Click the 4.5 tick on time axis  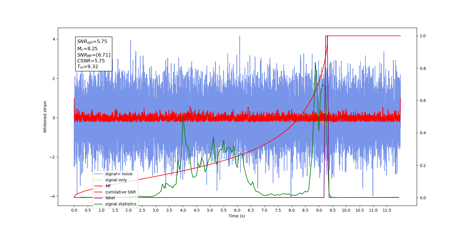click(196, 210)
